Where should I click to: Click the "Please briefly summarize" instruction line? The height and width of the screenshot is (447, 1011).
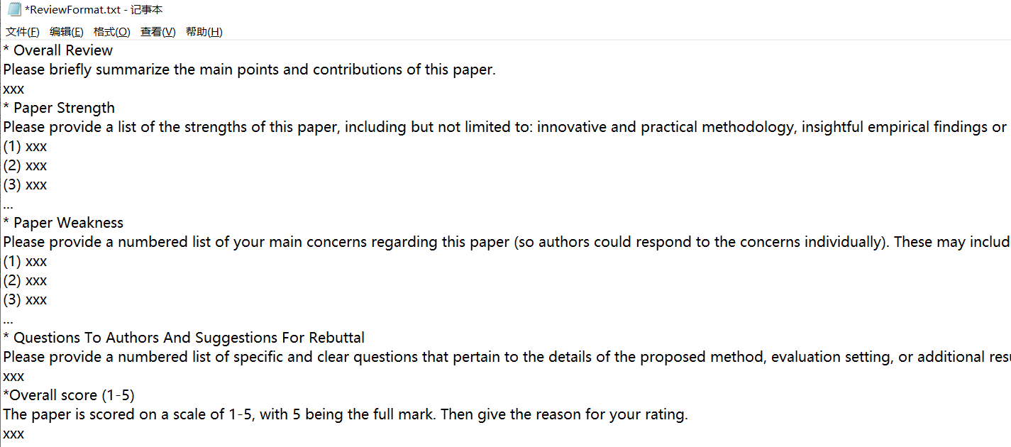tap(248, 70)
